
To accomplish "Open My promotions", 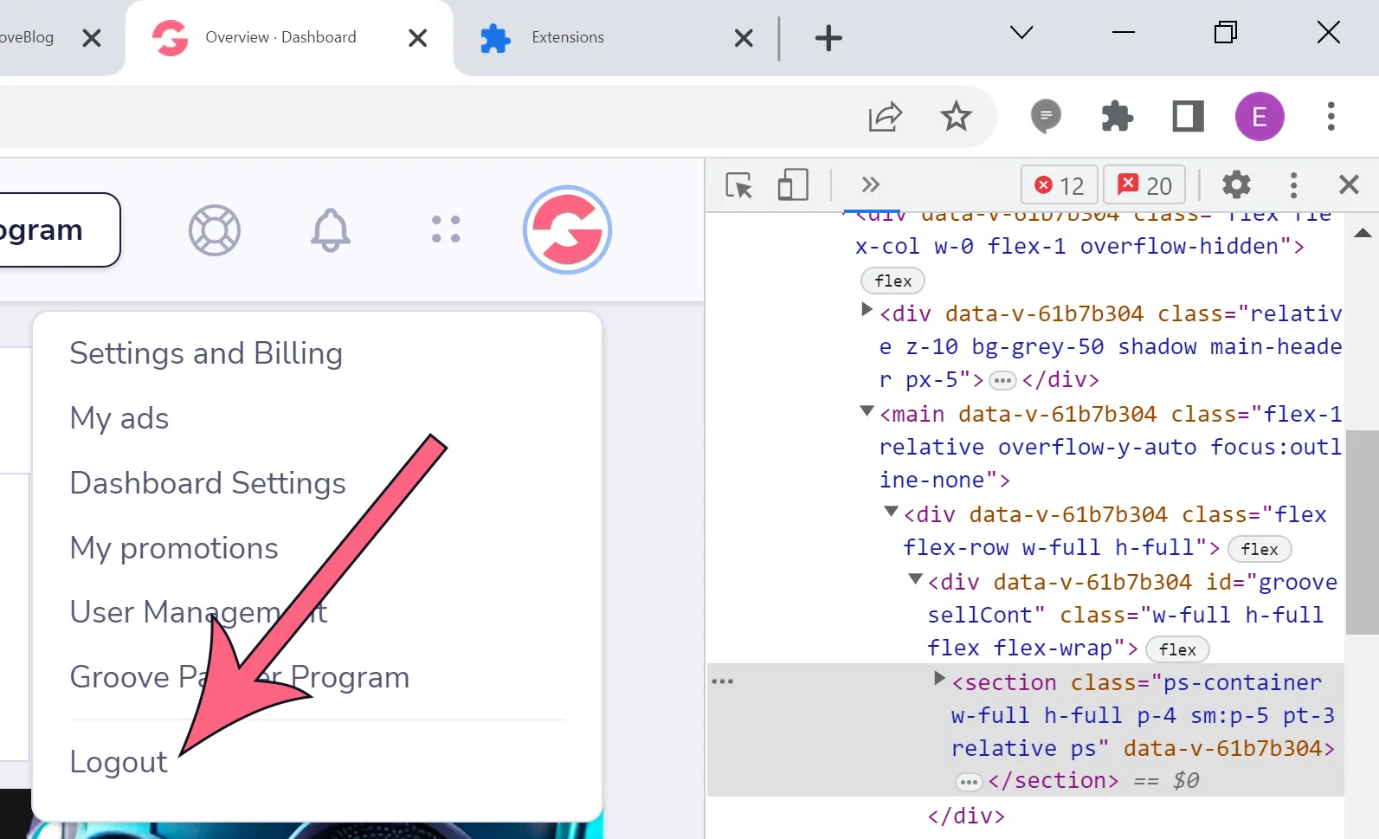I will click(174, 548).
